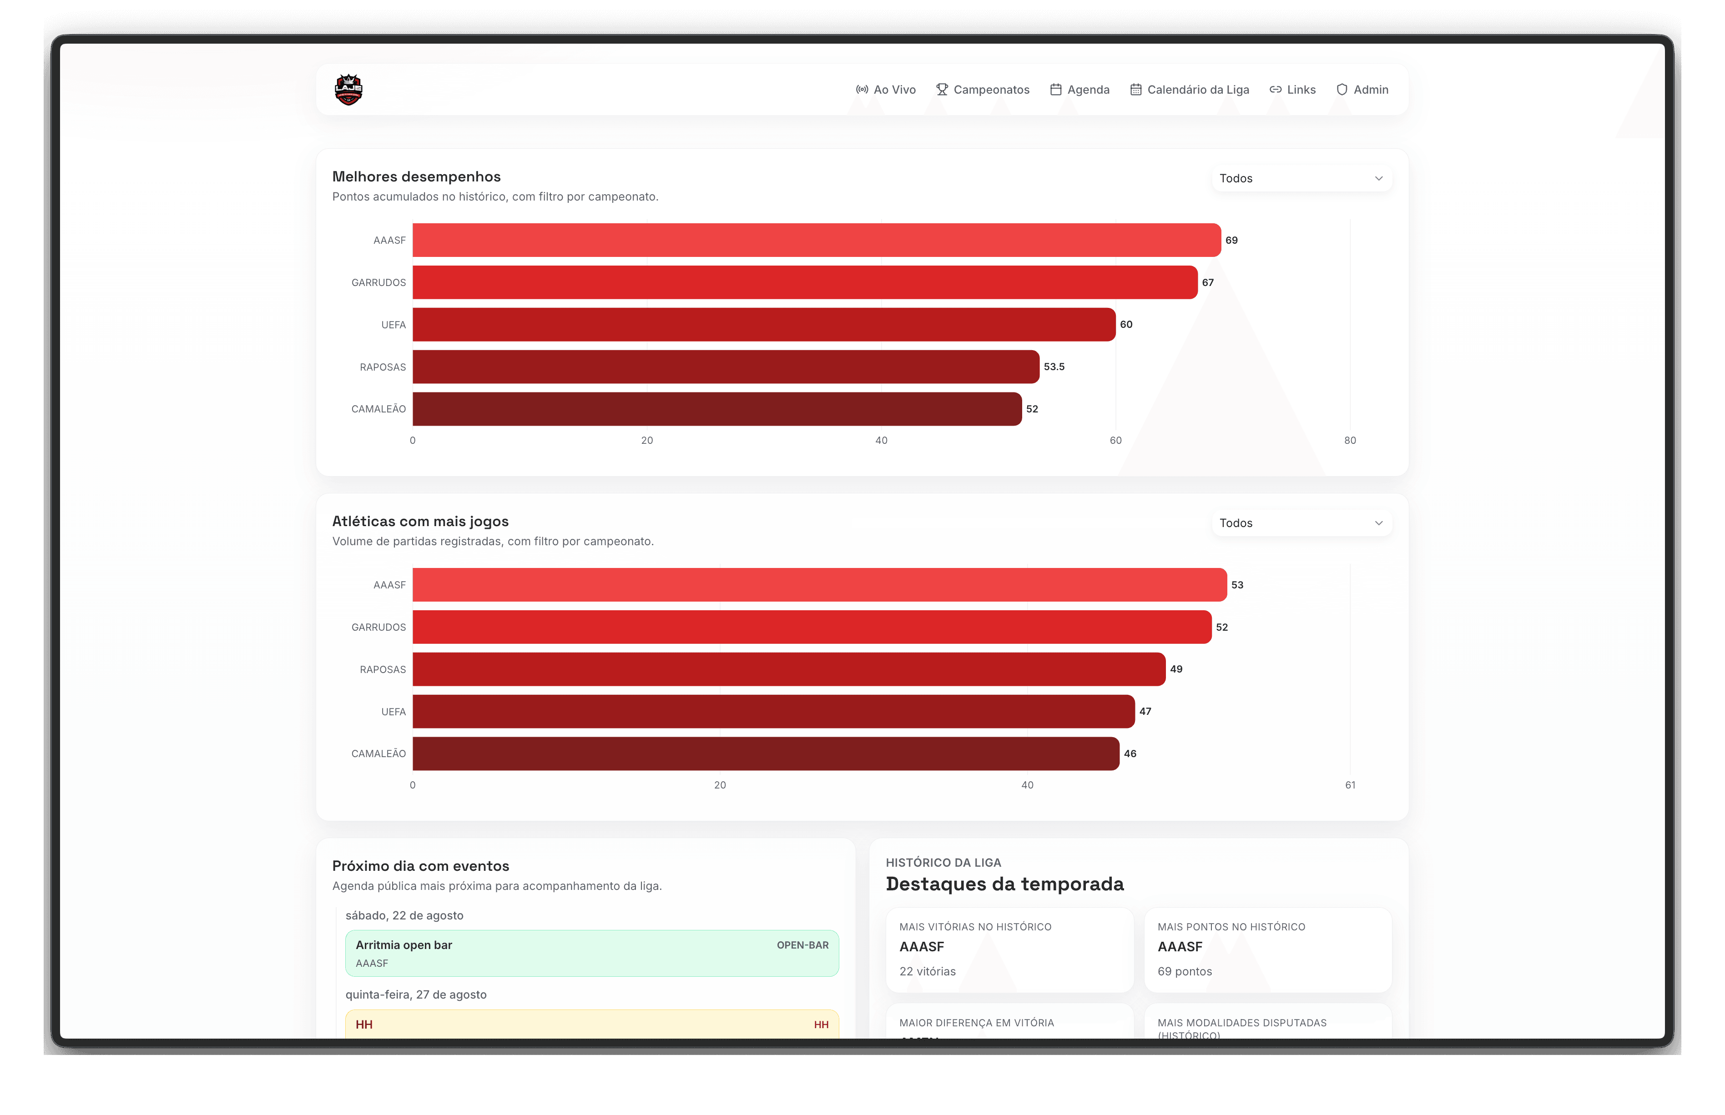Click the sábado, 22 de agosto date

coord(404,916)
